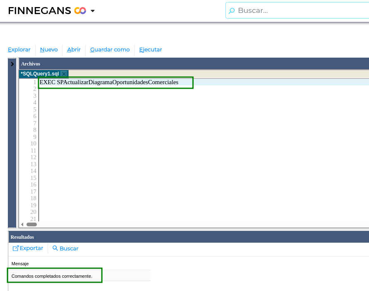The height and width of the screenshot is (291, 369).
Task: Click the Mensaje column header
Action: click(x=20, y=264)
